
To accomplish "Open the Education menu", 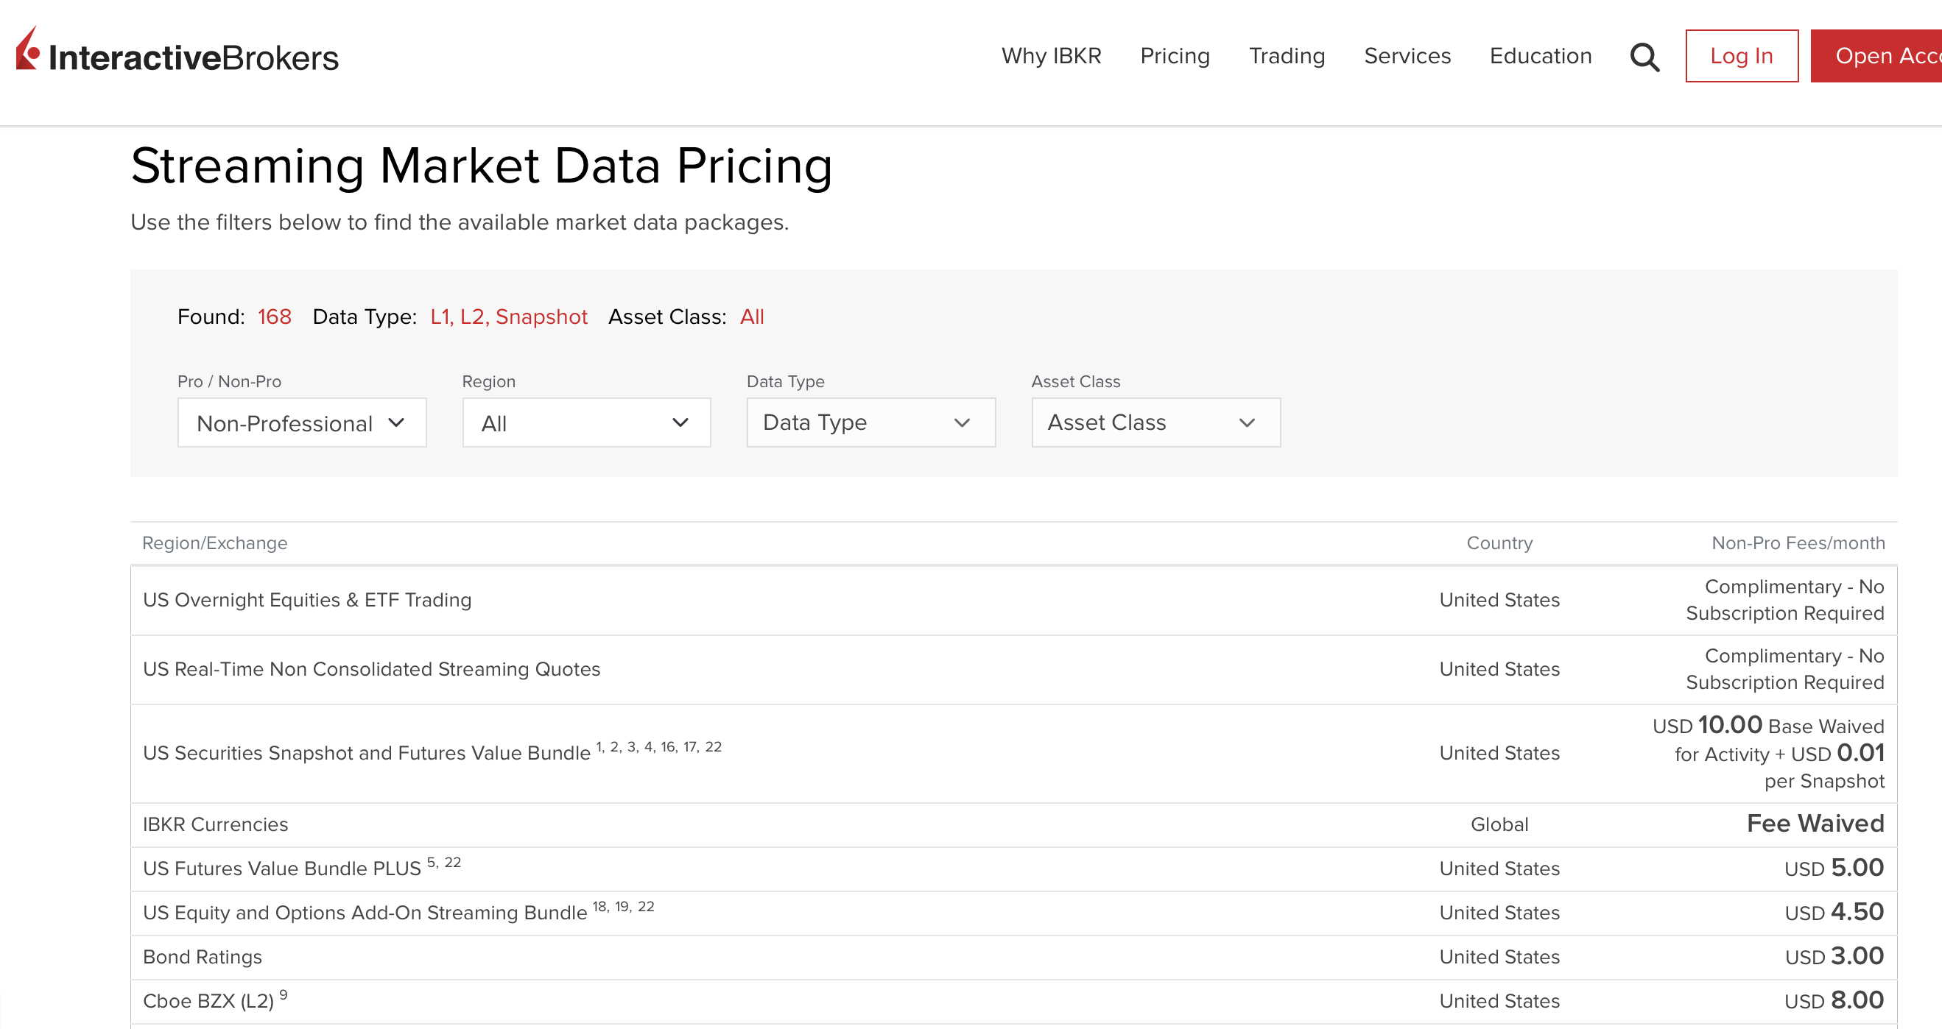I will 1539,56.
